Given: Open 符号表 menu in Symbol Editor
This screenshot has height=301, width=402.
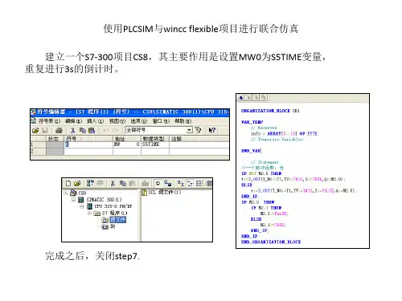Looking at the screenshot, I should point(49,121).
